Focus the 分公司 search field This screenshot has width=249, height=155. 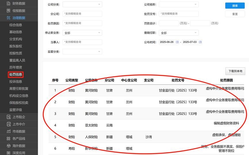point(82,14)
